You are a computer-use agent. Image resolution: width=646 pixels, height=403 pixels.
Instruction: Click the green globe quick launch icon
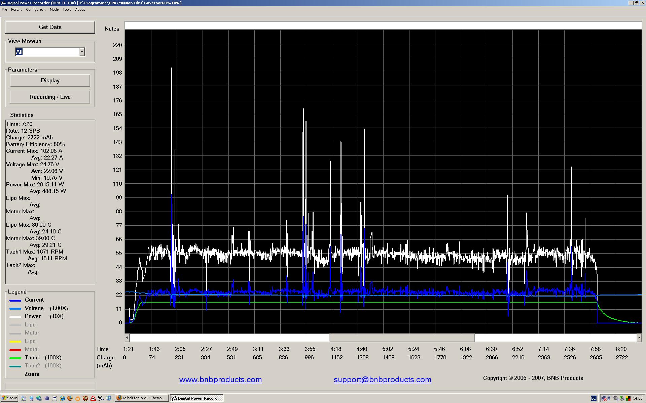pos(39,398)
